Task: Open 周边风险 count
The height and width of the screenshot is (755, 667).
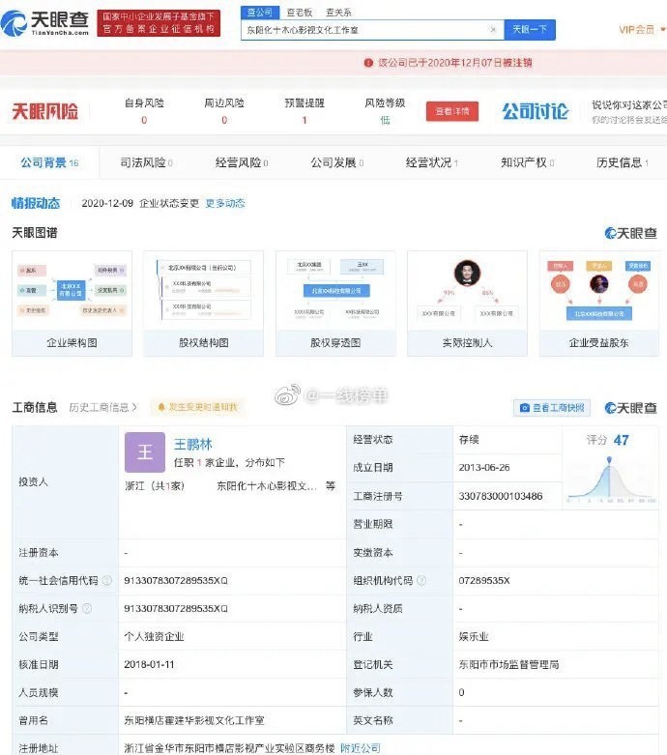Action: [x=224, y=120]
